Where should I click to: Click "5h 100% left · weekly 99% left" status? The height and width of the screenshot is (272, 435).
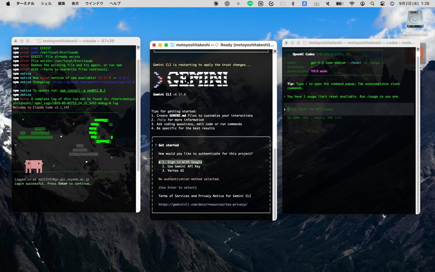tap(314, 118)
